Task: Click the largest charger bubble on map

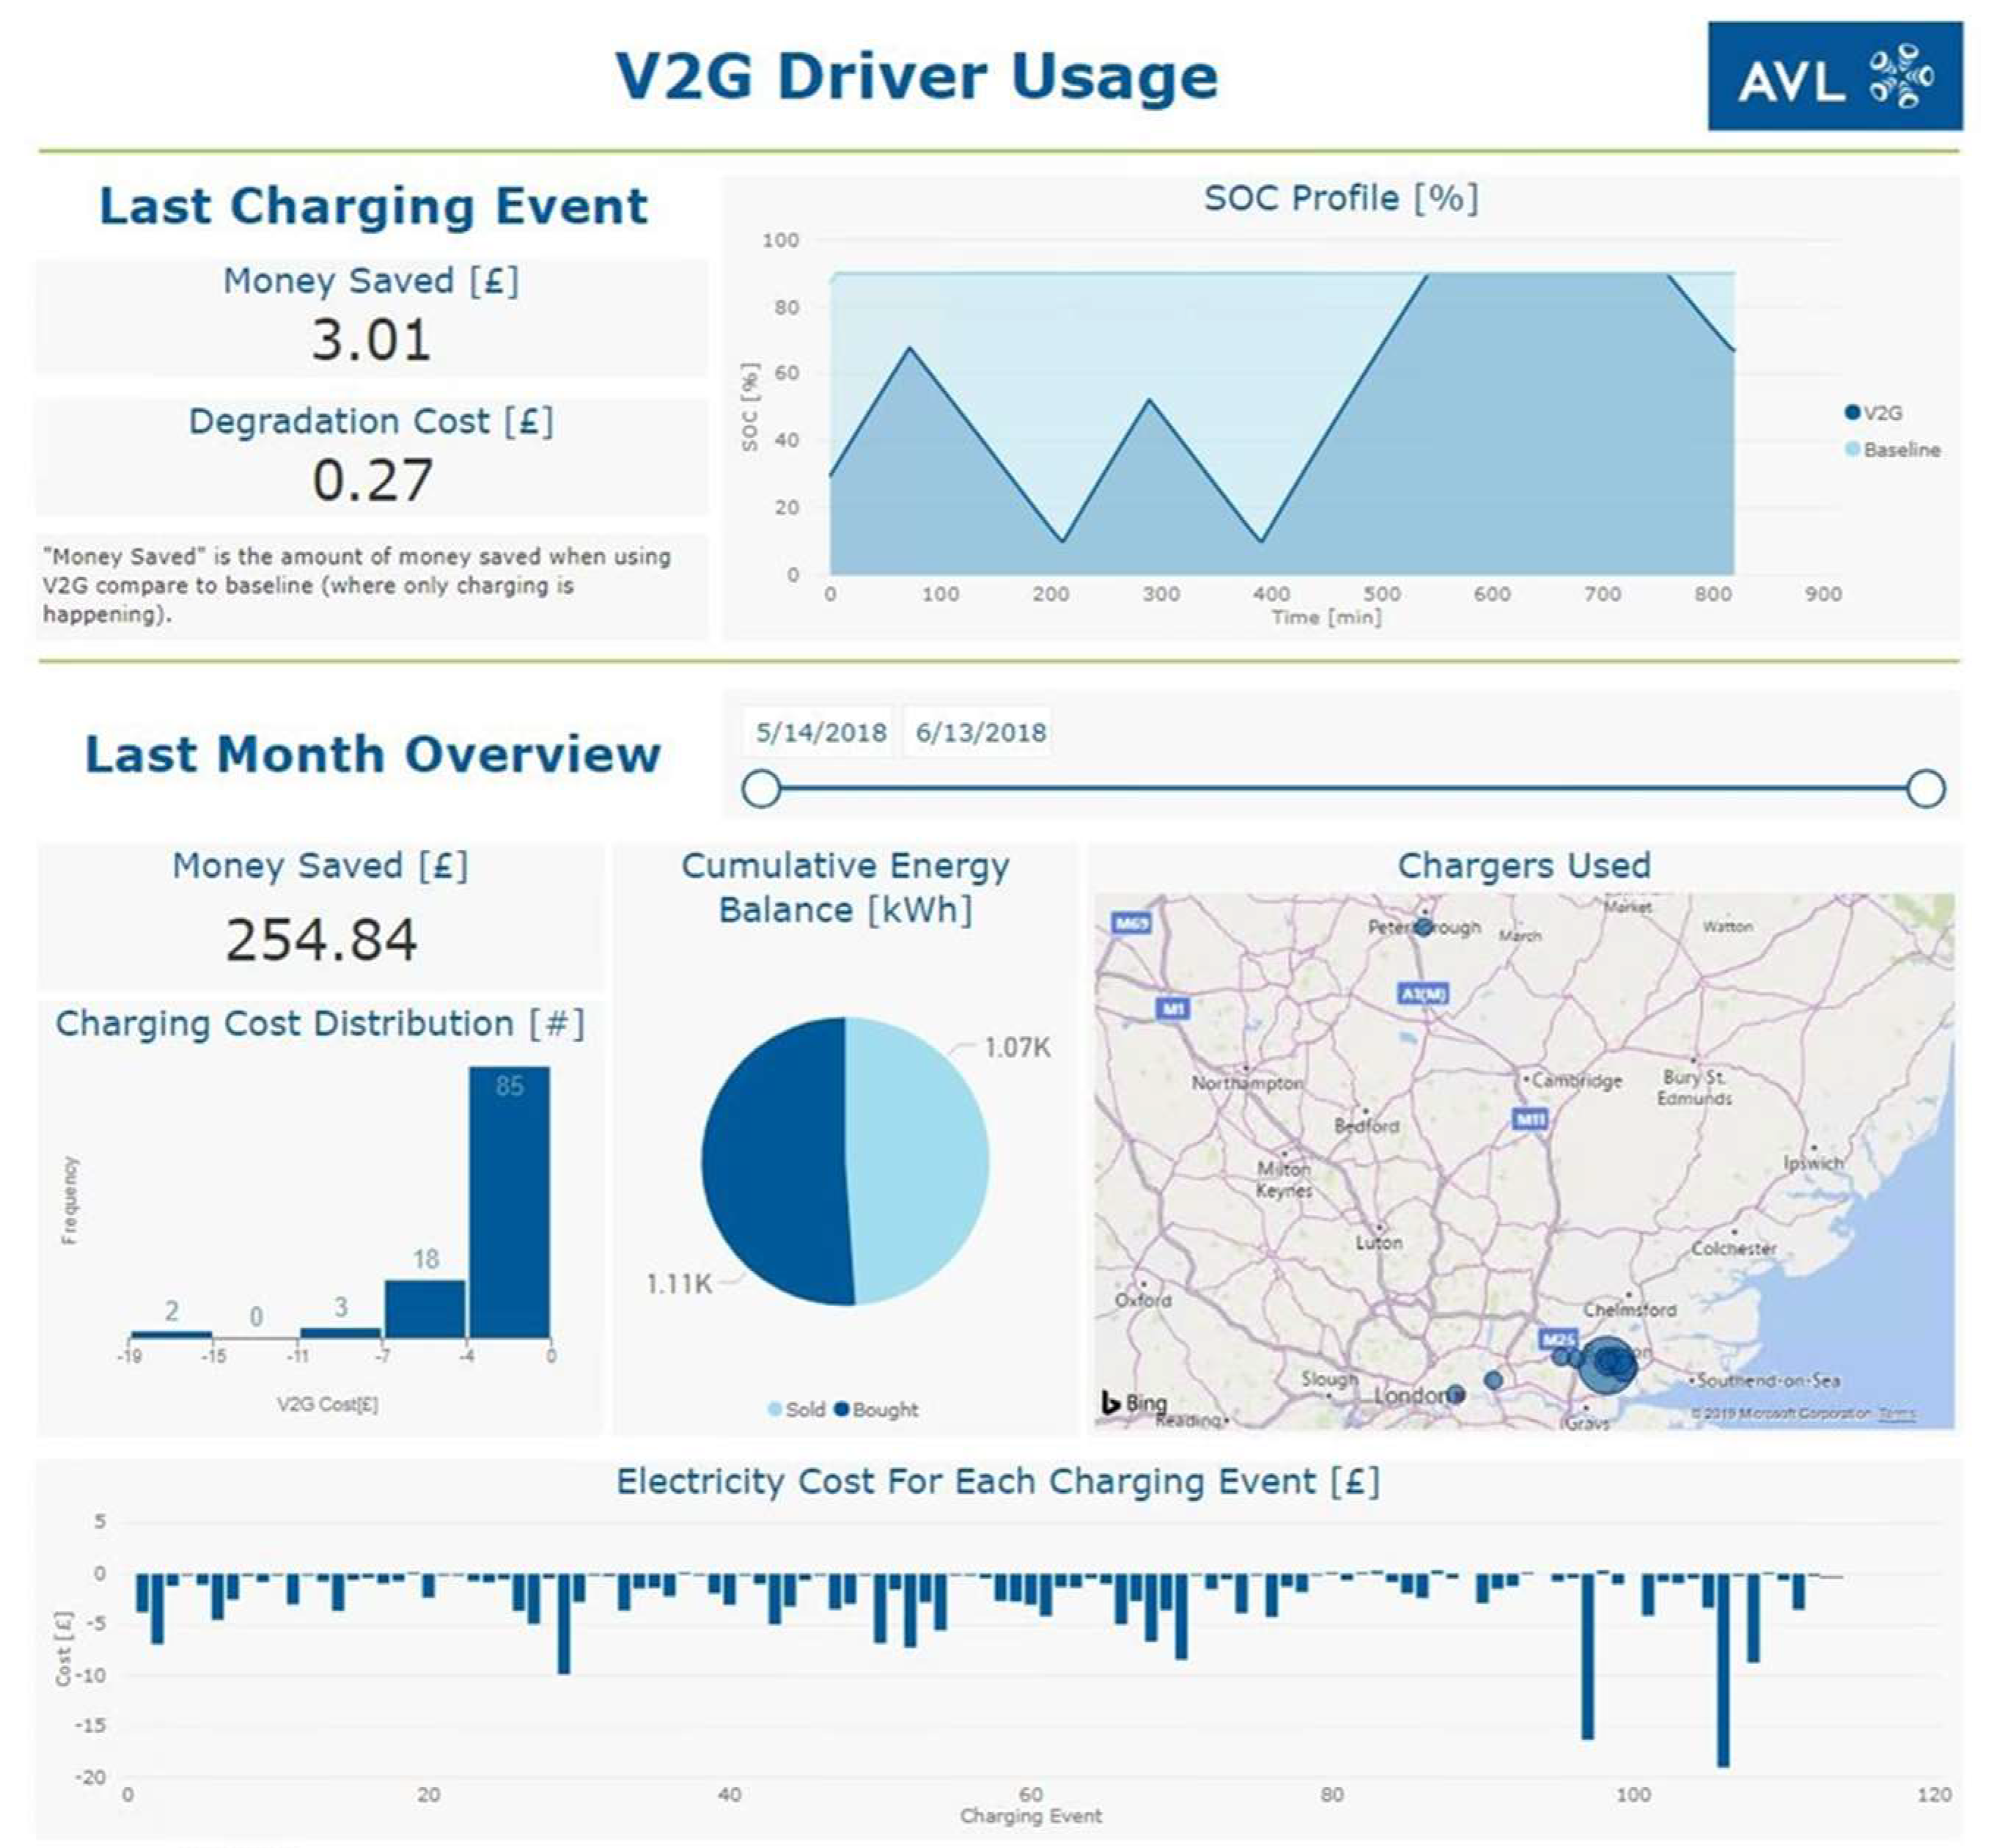Action: tap(1607, 1364)
